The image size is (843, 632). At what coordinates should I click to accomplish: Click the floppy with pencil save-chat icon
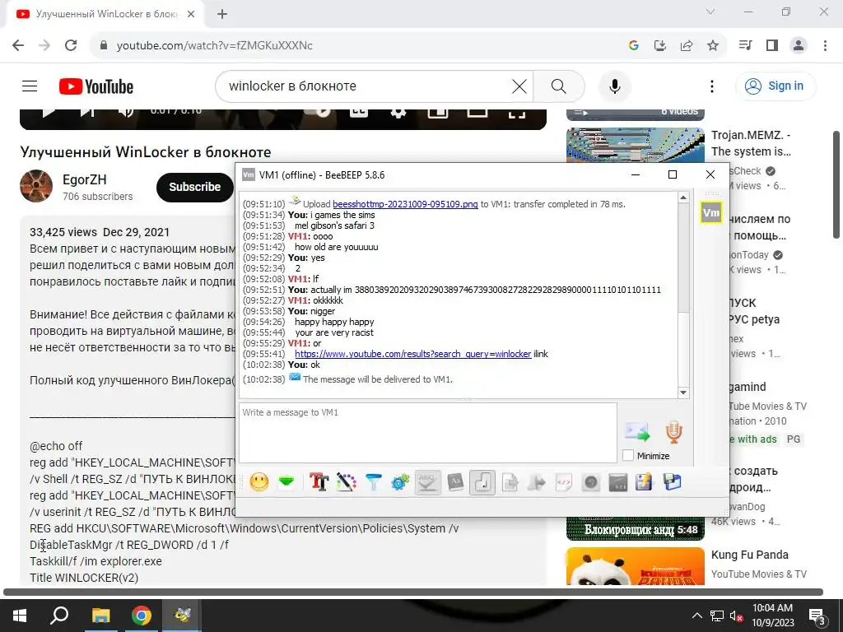click(644, 482)
